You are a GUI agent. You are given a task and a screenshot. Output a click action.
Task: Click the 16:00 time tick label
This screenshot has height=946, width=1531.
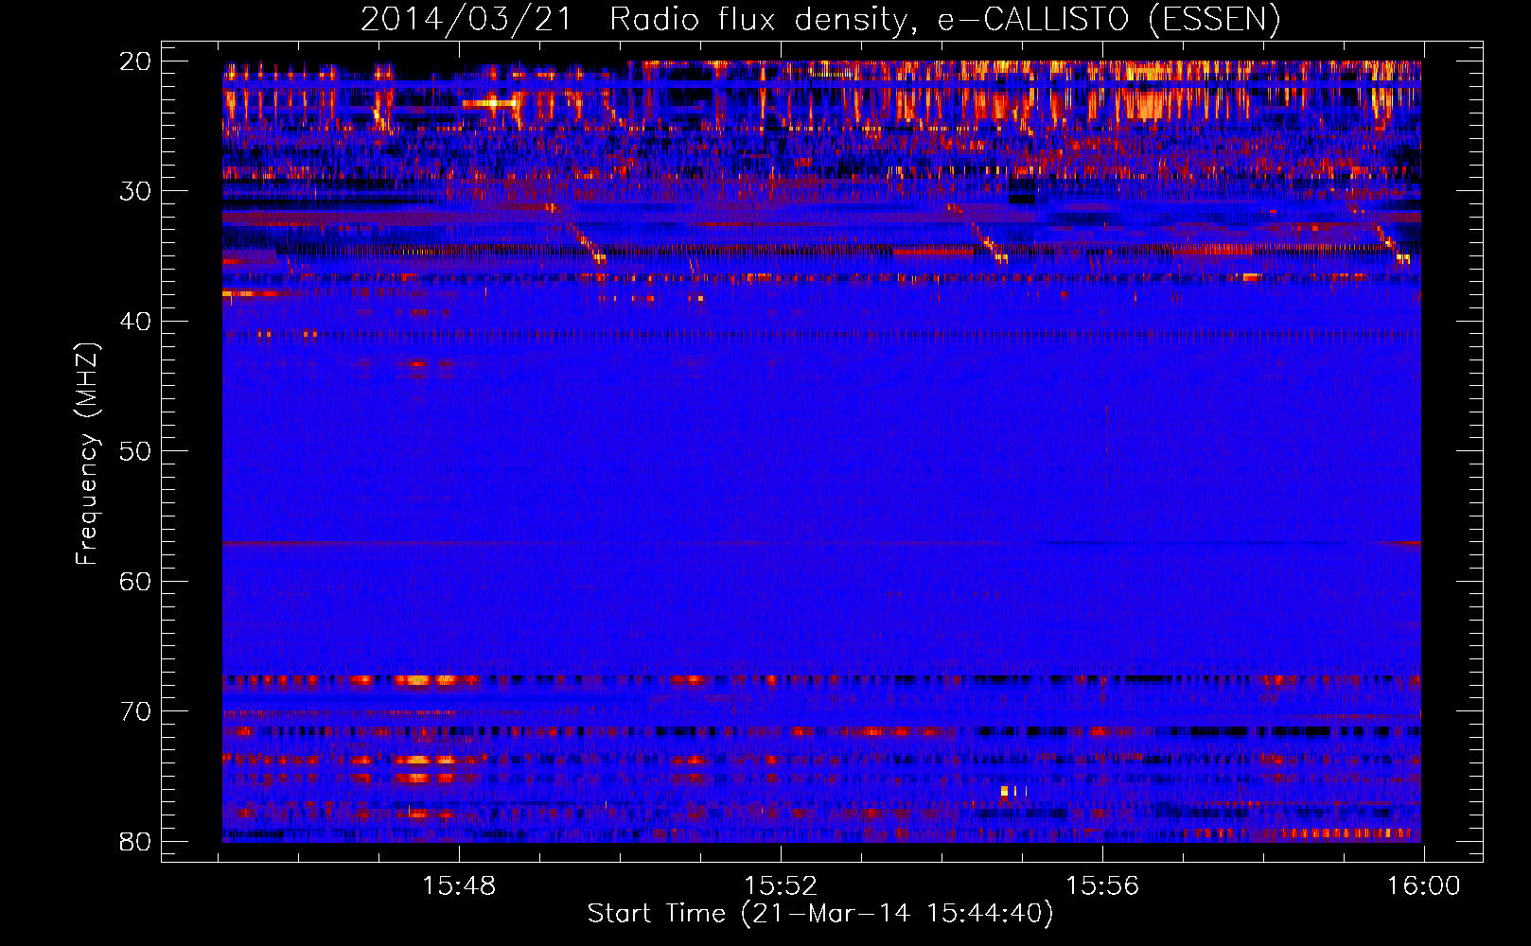coord(1424,886)
